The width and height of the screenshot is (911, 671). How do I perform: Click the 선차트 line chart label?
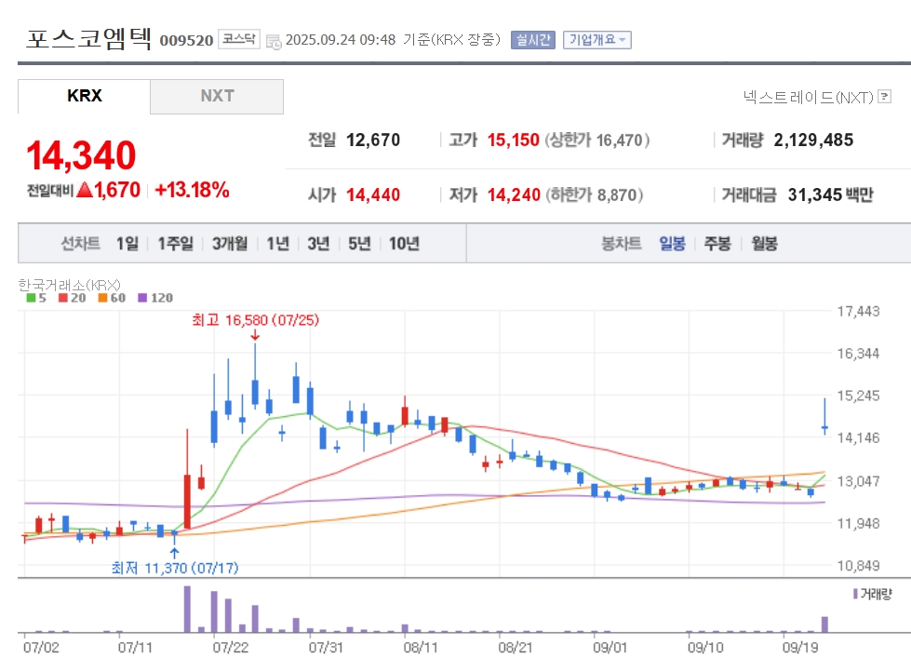click(x=81, y=244)
